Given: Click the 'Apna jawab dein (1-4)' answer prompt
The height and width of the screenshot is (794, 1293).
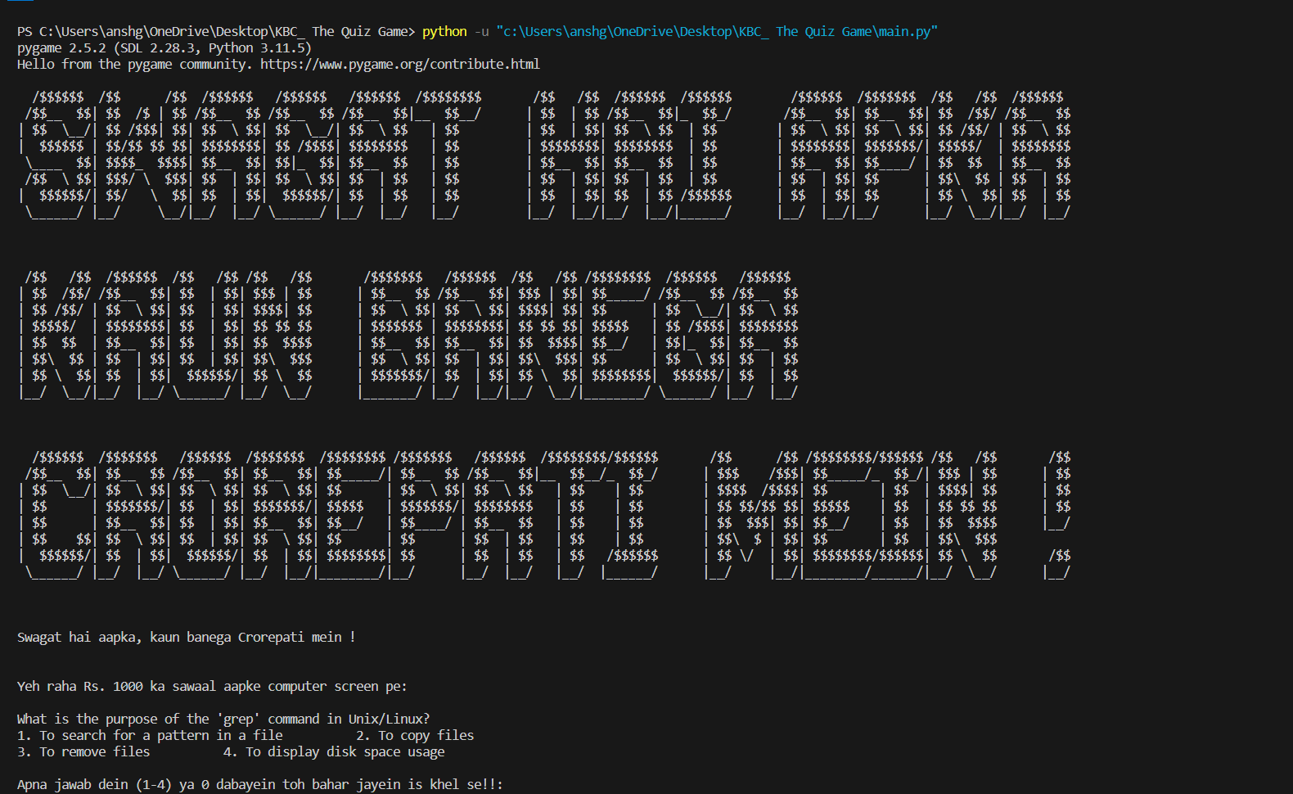Looking at the screenshot, I should pos(260,784).
